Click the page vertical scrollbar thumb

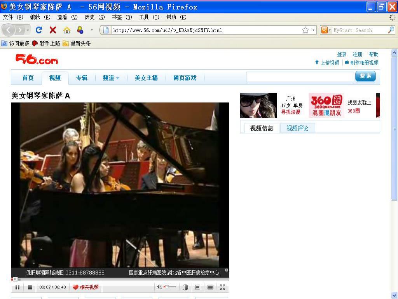394,128
